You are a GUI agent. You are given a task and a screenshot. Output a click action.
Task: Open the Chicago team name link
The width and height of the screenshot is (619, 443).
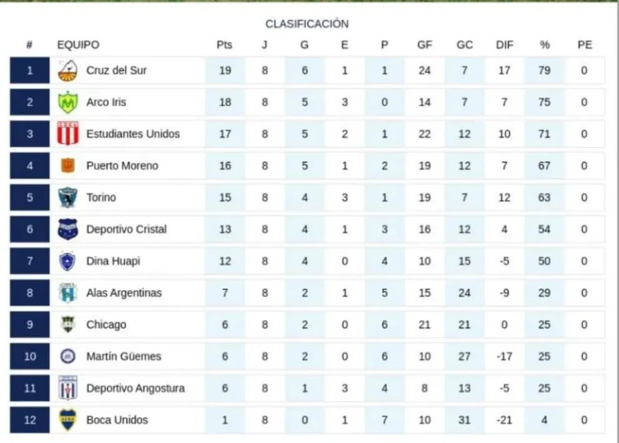(x=106, y=324)
